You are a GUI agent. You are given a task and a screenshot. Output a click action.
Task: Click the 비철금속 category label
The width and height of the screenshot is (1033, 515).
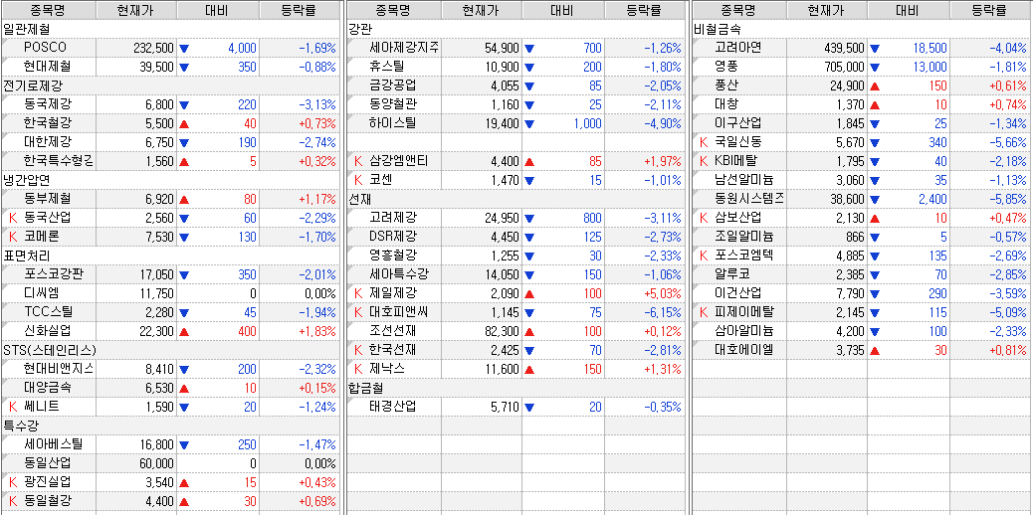(718, 29)
